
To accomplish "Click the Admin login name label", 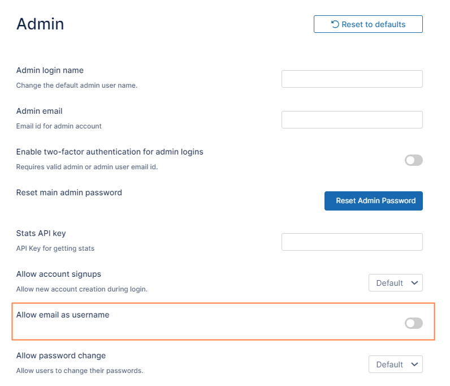I will click(x=50, y=71).
